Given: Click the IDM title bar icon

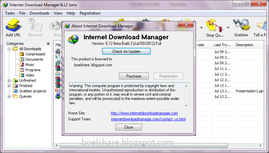Looking at the screenshot, I should [5, 5].
